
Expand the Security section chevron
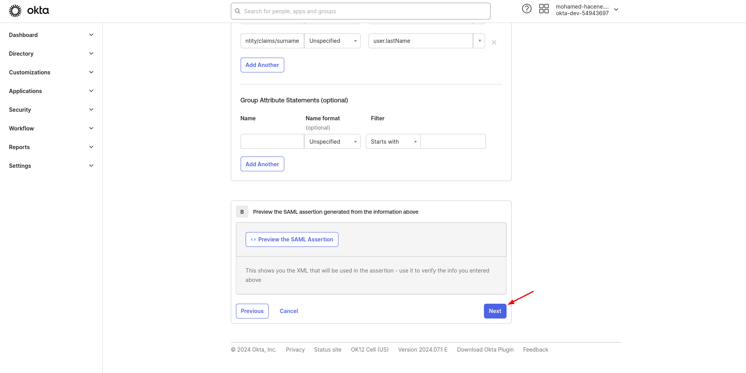pos(91,110)
